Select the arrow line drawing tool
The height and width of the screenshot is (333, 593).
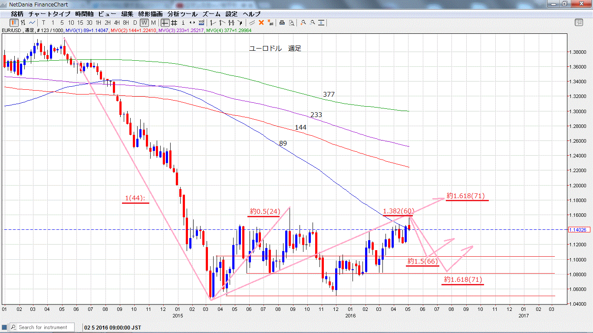[x=240, y=22]
